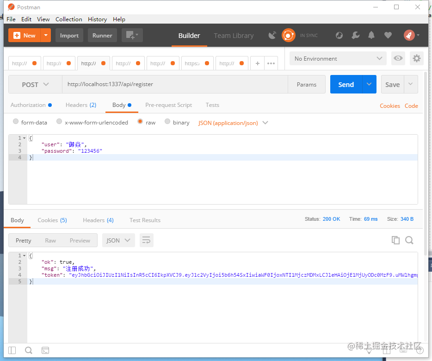Select raw body type
The image size is (432, 361).
tap(140, 121)
